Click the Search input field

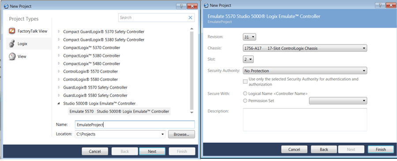(x=153, y=18)
